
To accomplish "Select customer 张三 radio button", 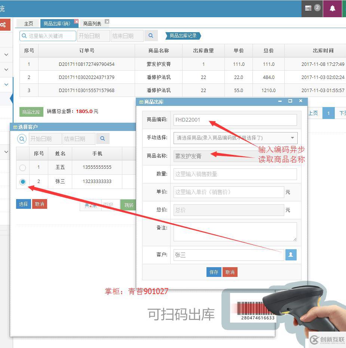I will pos(22,182).
